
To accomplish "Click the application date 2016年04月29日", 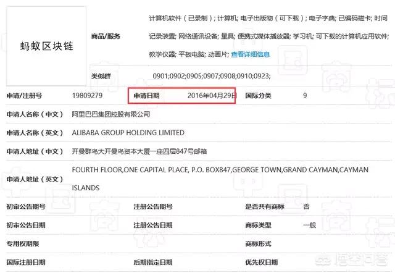I will 212,96.
